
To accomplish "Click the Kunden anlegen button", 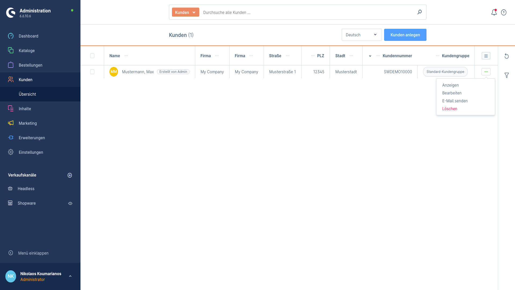I will 405,35.
